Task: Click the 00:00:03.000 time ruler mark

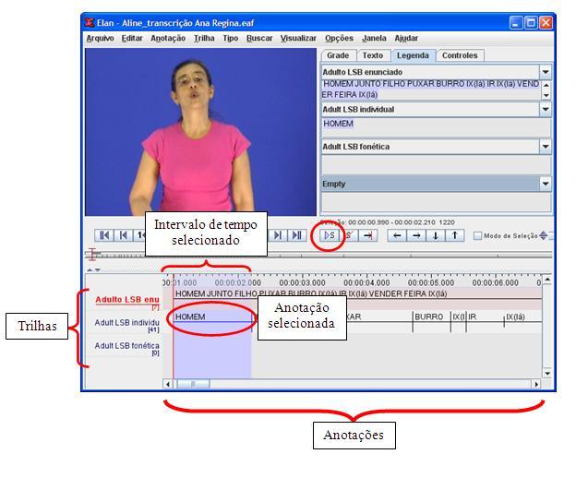Action: pyautogui.click(x=302, y=283)
